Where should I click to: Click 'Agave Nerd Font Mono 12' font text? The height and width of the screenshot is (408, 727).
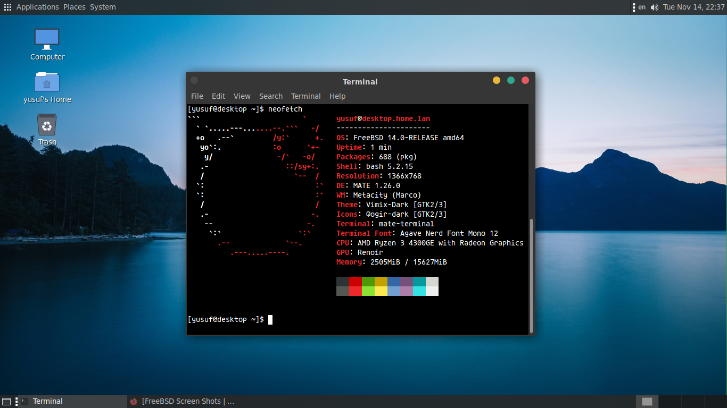pyautogui.click(x=449, y=233)
